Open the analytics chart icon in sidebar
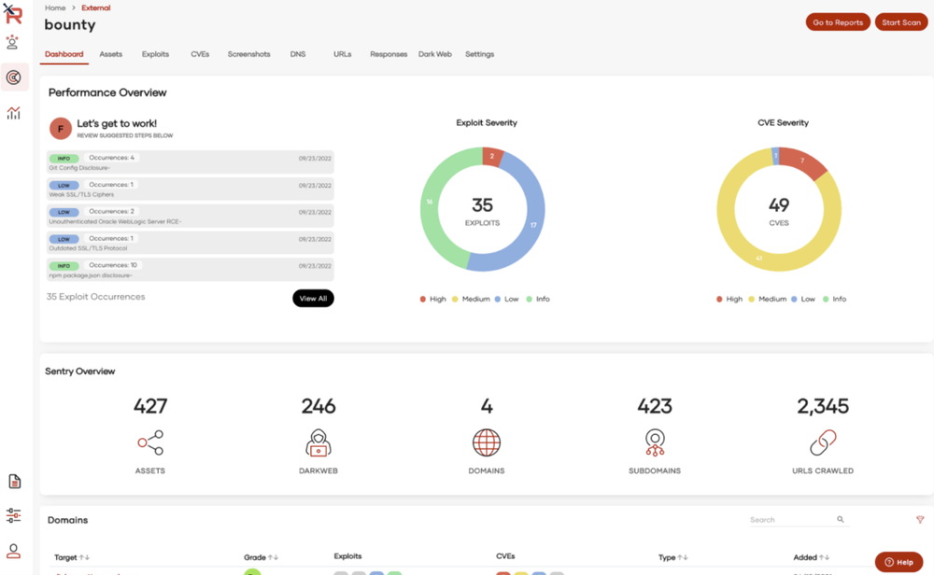Screen dimensions: 934x575 coord(14,113)
